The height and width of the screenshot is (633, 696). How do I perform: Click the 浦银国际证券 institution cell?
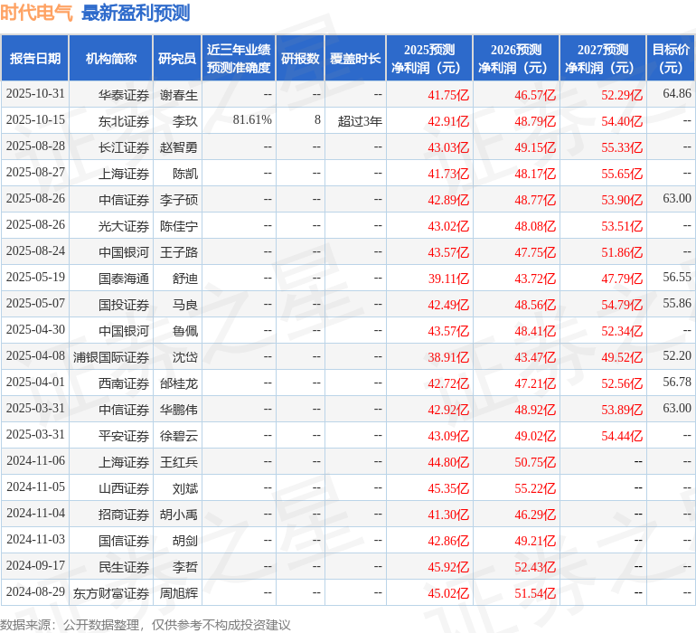(x=112, y=357)
